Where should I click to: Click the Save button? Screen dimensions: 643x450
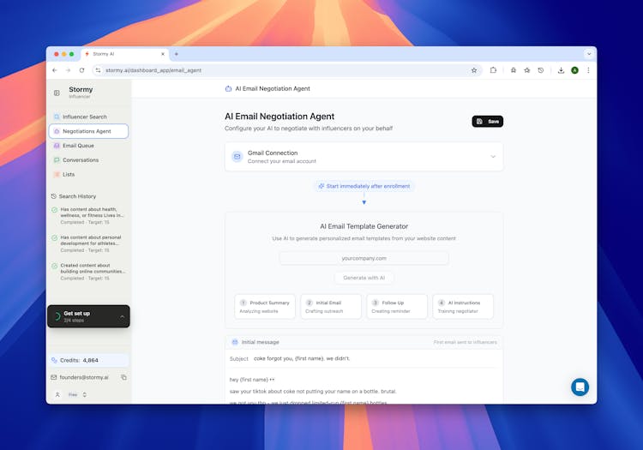point(487,122)
